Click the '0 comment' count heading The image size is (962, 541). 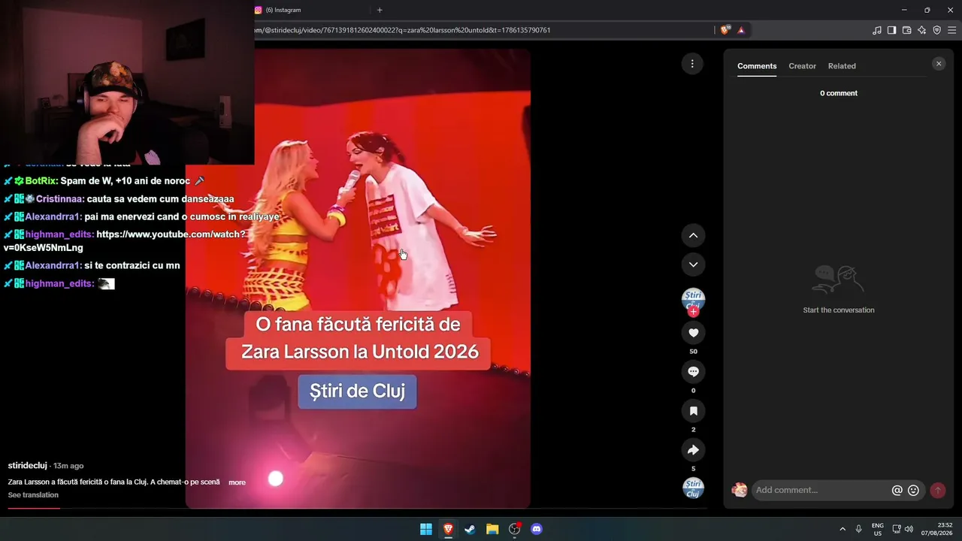pos(838,93)
